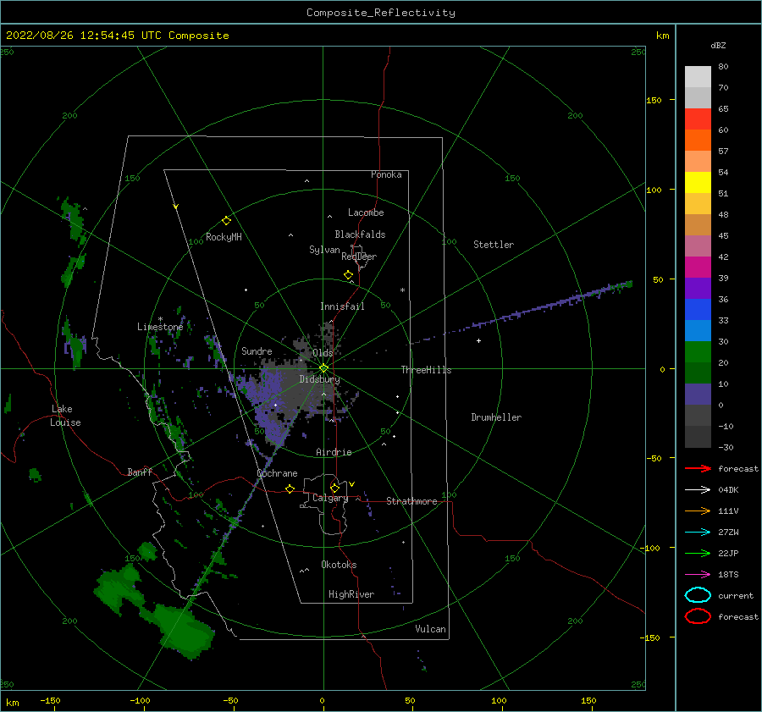Image resolution: width=762 pixels, height=712 pixels.
Task: Click the red forecast arrow in legend
Action: click(x=698, y=468)
